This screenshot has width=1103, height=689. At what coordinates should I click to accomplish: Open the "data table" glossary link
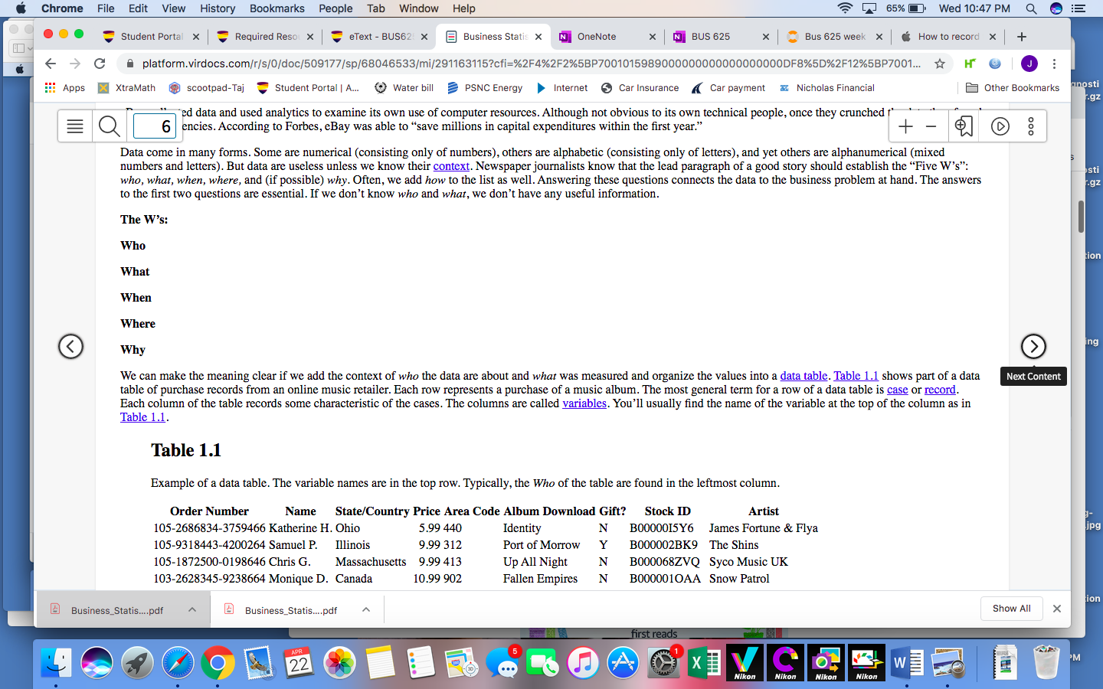[804, 376]
